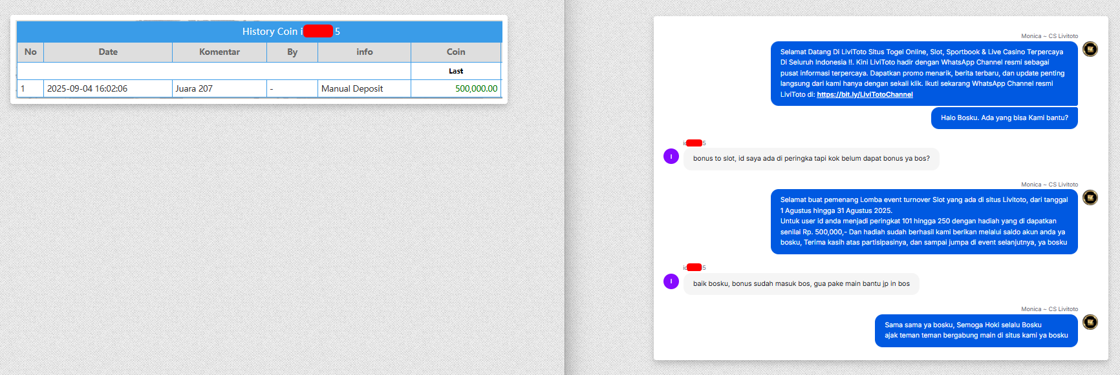The image size is (1120, 375).
Task: Click the 'baik bosku, bonus sudah masuk' message
Action: pos(801,284)
